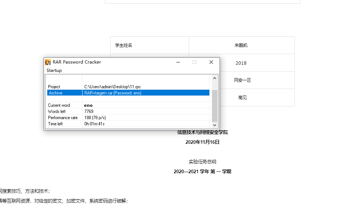
Task: Click the RAR Password Cracker title text
Action: [x=77, y=62]
